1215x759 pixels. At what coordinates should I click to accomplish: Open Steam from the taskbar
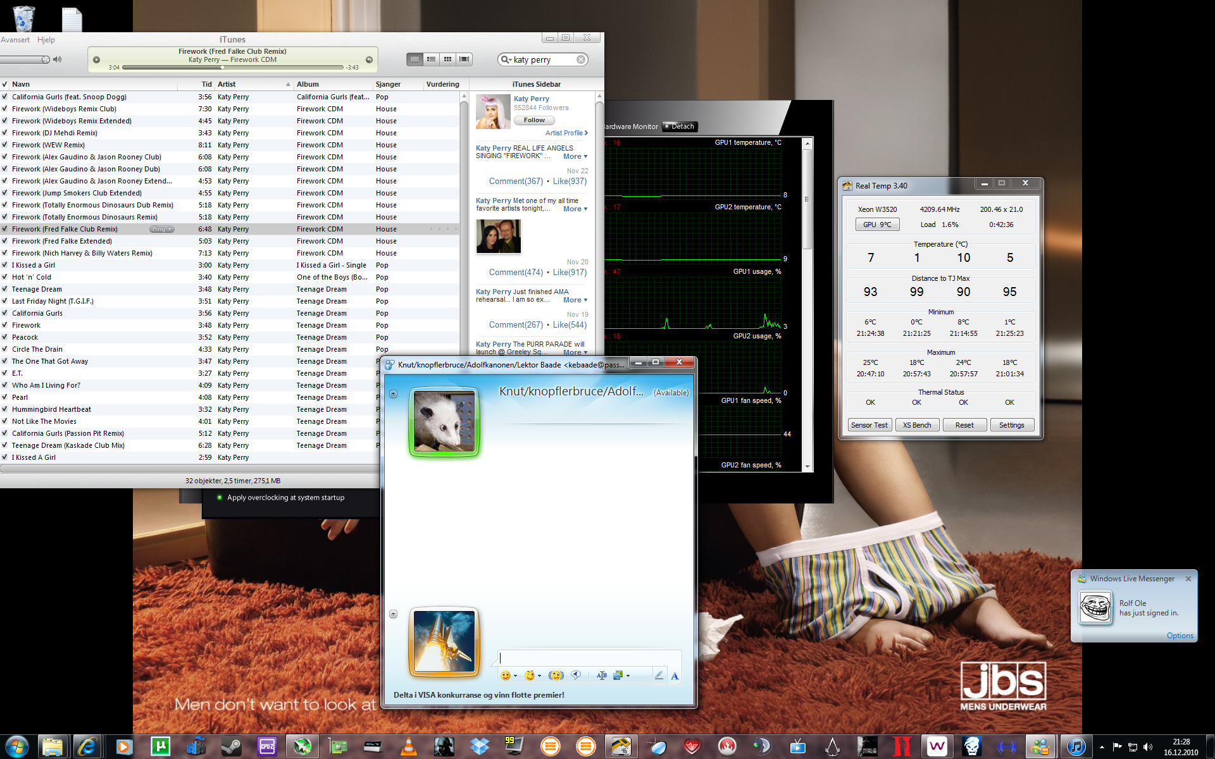(231, 746)
